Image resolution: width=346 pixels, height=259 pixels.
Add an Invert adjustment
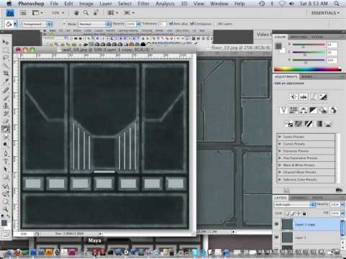coord(289,124)
